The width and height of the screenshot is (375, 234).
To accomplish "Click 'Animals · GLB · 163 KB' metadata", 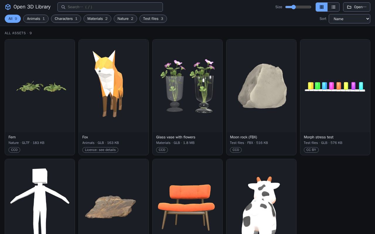I will [x=100, y=143].
